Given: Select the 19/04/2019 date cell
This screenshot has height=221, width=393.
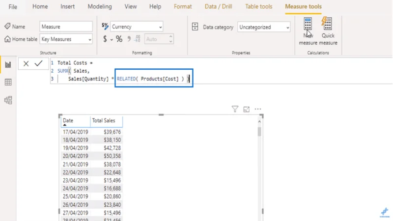Looking at the screenshot, I should pyautogui.click(x=76, y=148).
